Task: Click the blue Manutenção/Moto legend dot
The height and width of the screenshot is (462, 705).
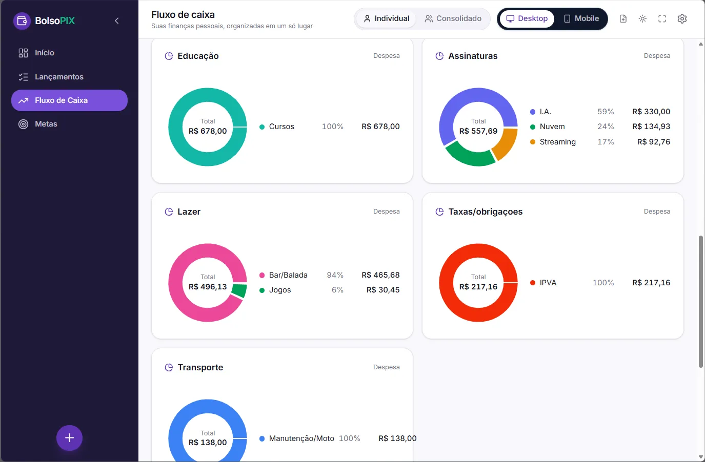Action: (x=262, y=439)
